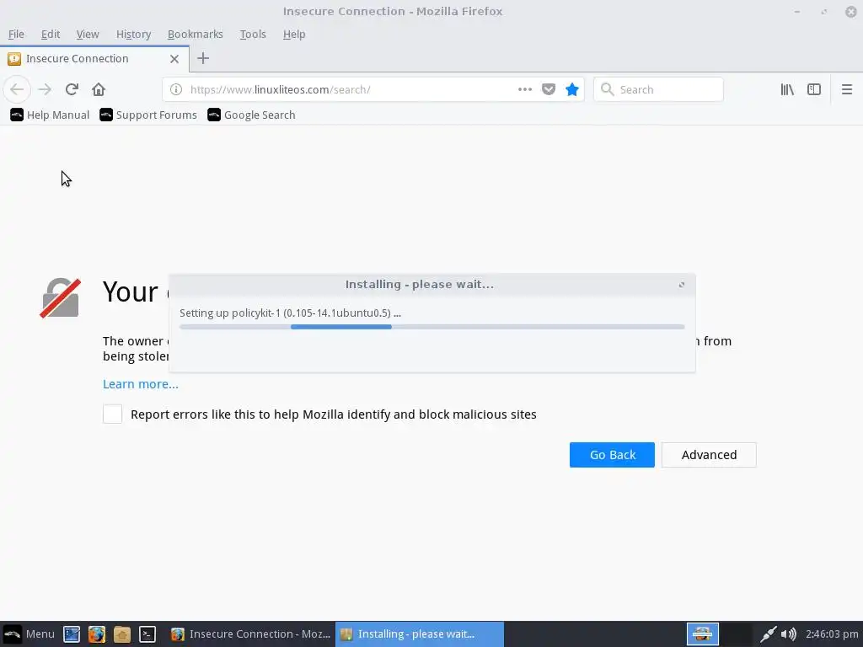Open a new tab with plus button
The width and height of the screenshot is (863, 647).
pos(203,58)
